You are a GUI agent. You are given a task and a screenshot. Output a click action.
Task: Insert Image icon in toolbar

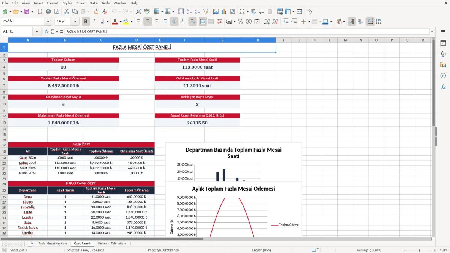click(x=216, y=12)
